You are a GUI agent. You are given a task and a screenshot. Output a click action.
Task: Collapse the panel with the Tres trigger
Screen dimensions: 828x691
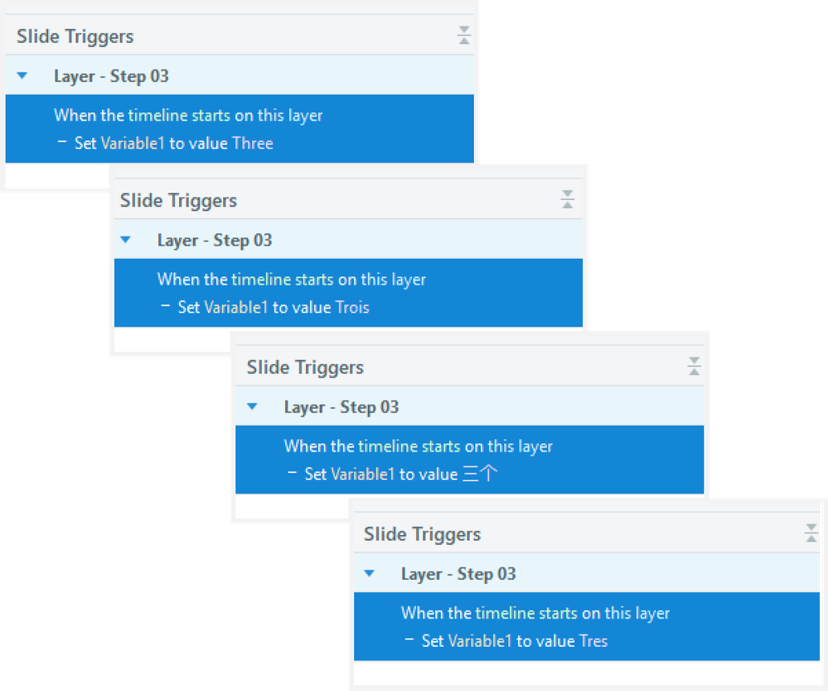[x=811, y=533]
